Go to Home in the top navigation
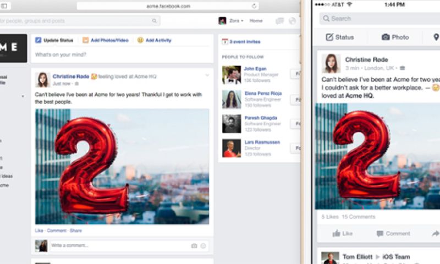Screen dimensions: 440x264 [256, 21]
